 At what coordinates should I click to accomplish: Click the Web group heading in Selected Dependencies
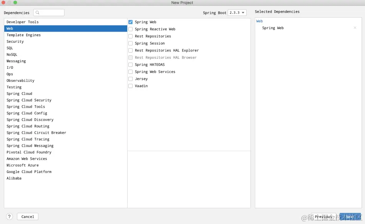coord(259,21)
